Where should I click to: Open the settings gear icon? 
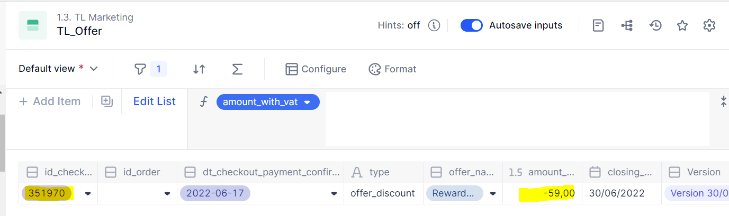[x=709, y=25]
